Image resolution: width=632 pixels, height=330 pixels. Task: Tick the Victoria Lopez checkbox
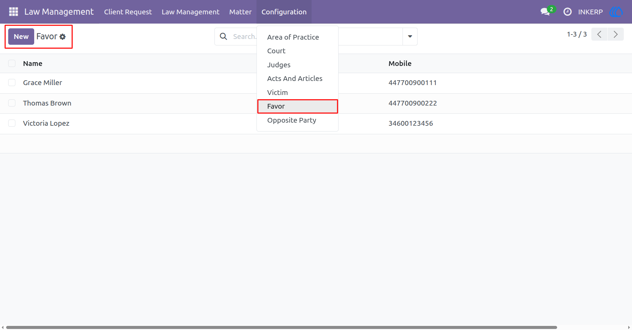[x=12, y=123]
